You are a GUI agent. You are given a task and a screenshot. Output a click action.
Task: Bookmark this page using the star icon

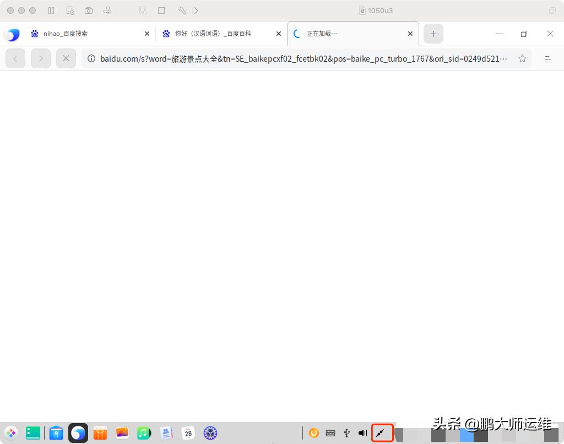pyautogui.click(x=522, y=58)
